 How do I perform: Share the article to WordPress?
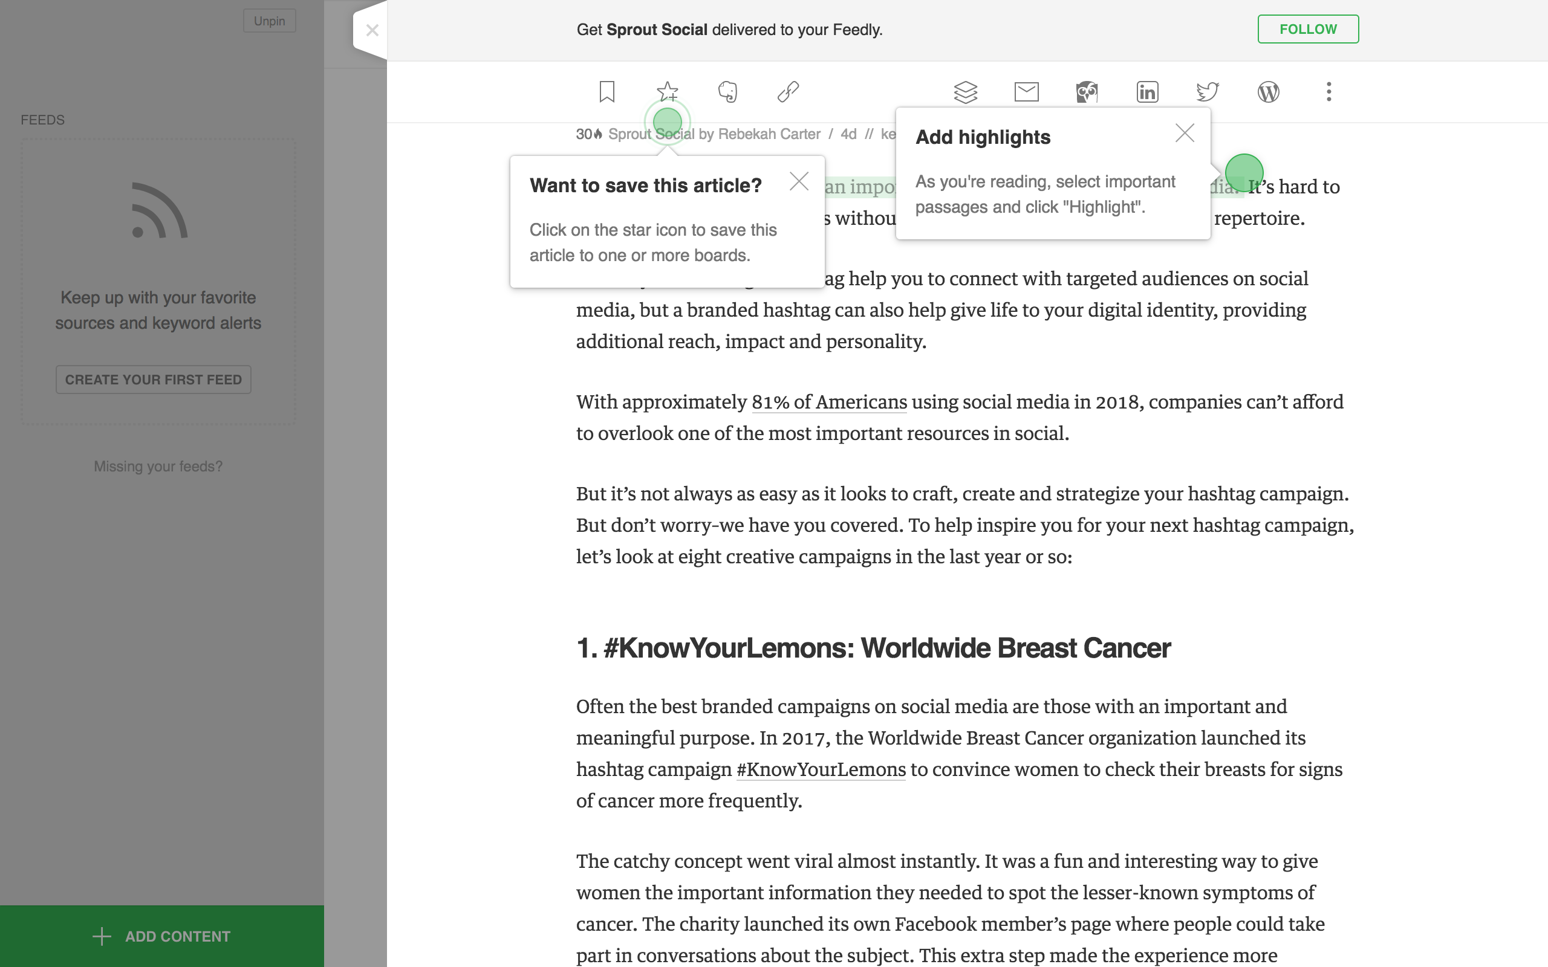pos(1268,92)
